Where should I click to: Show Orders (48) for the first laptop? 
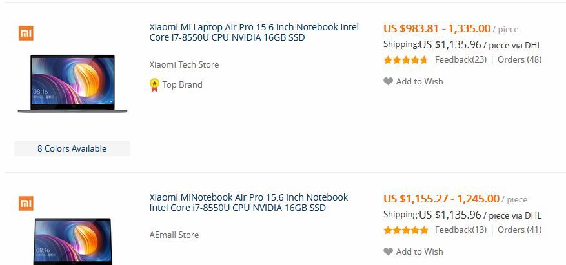pos(520,60)
